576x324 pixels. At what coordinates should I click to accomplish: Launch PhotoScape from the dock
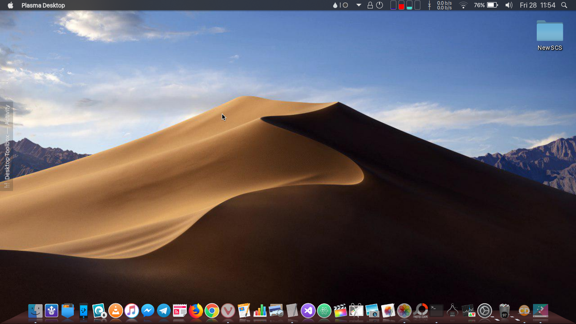tap(420, 311)
